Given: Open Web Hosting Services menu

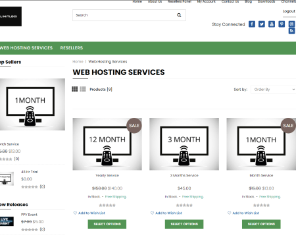Looking at the screenshot, I should [x=26, y=48].
